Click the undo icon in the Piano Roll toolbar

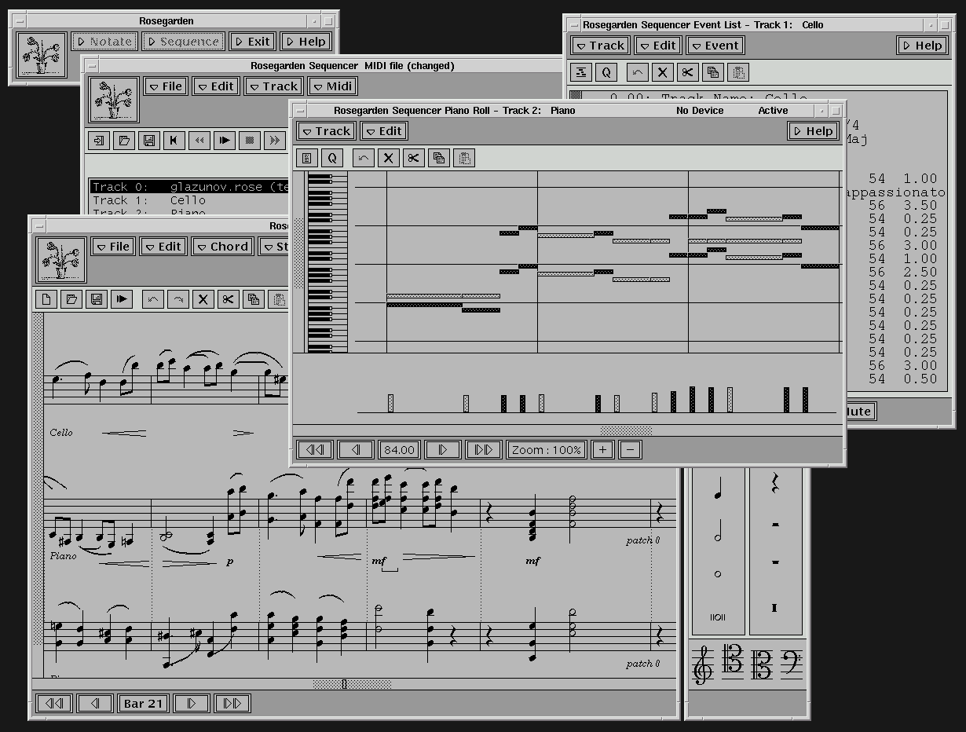pos(364,158)
